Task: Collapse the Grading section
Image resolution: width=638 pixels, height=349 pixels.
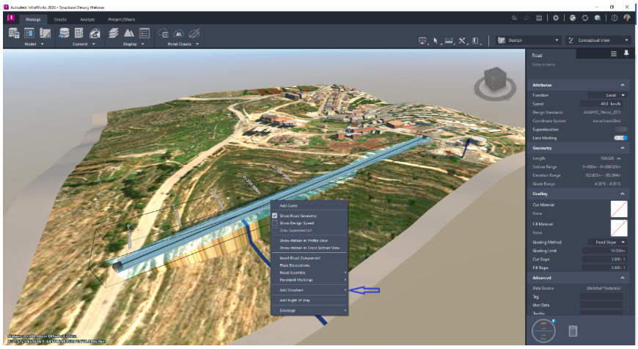Action: pyautogui.click(x=622, y=194)
